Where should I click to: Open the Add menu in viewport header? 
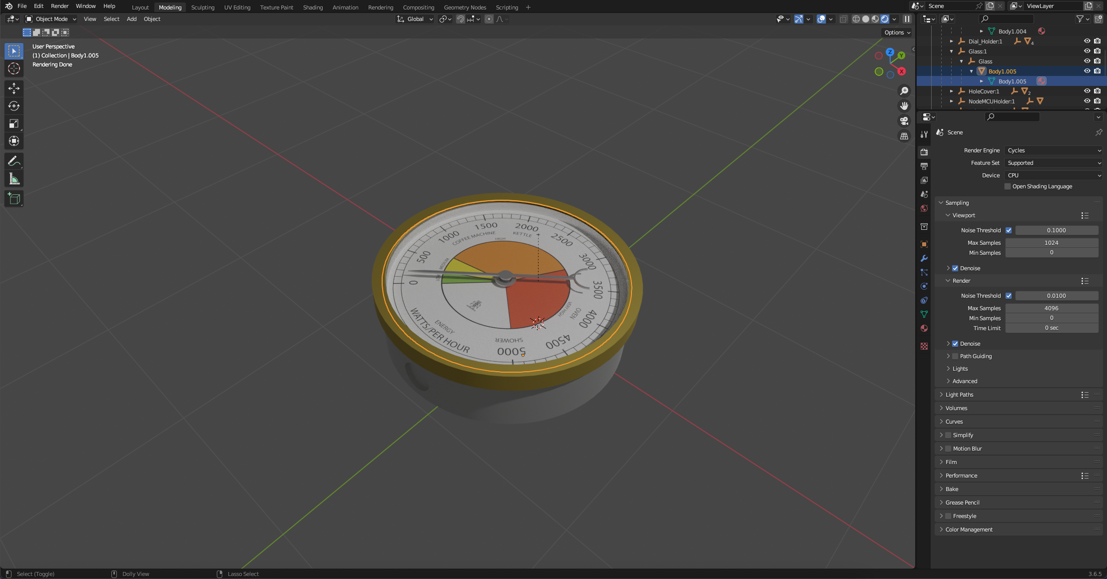coord(131,19)
